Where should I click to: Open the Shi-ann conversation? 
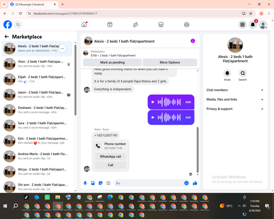tap(37, 187)
